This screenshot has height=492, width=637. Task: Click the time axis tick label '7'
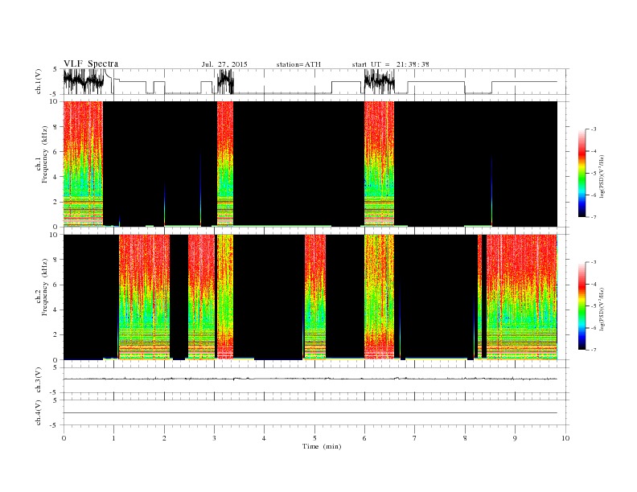coord(415,438)
